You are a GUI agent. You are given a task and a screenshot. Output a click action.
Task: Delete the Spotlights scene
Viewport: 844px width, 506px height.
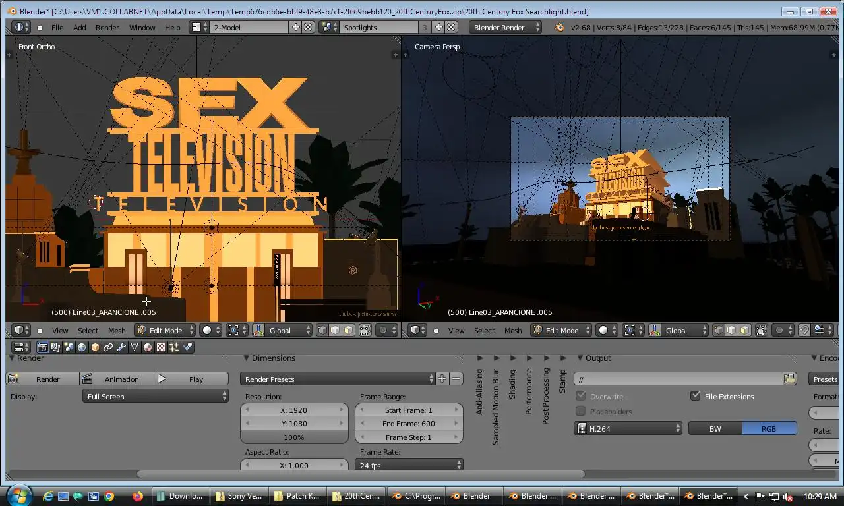click(451, 27)
